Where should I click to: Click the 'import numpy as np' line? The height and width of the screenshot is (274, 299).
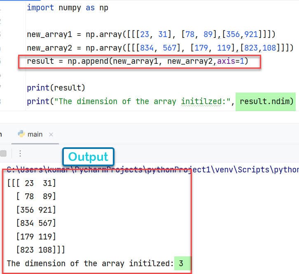point(68,8)
